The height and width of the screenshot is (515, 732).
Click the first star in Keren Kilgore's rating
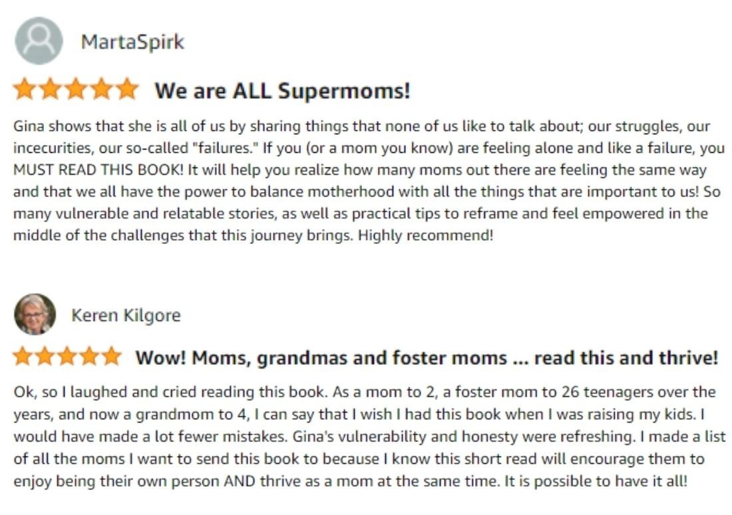tap(23, 357)
